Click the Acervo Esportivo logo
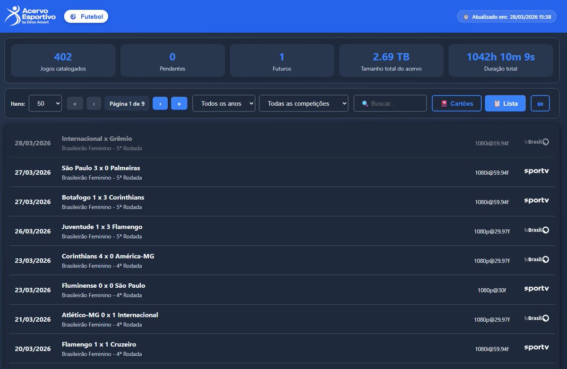Image resolution: width=567 pixels, height=369 pixels. point(30,16)
